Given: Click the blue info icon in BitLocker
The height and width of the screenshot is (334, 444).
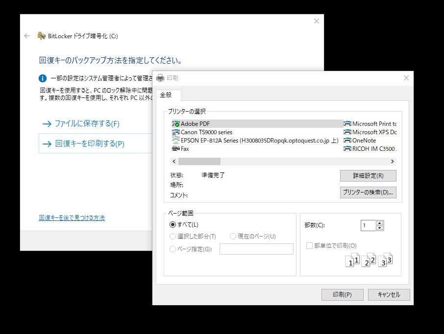Looking at the screenshot, I should 43,78.
